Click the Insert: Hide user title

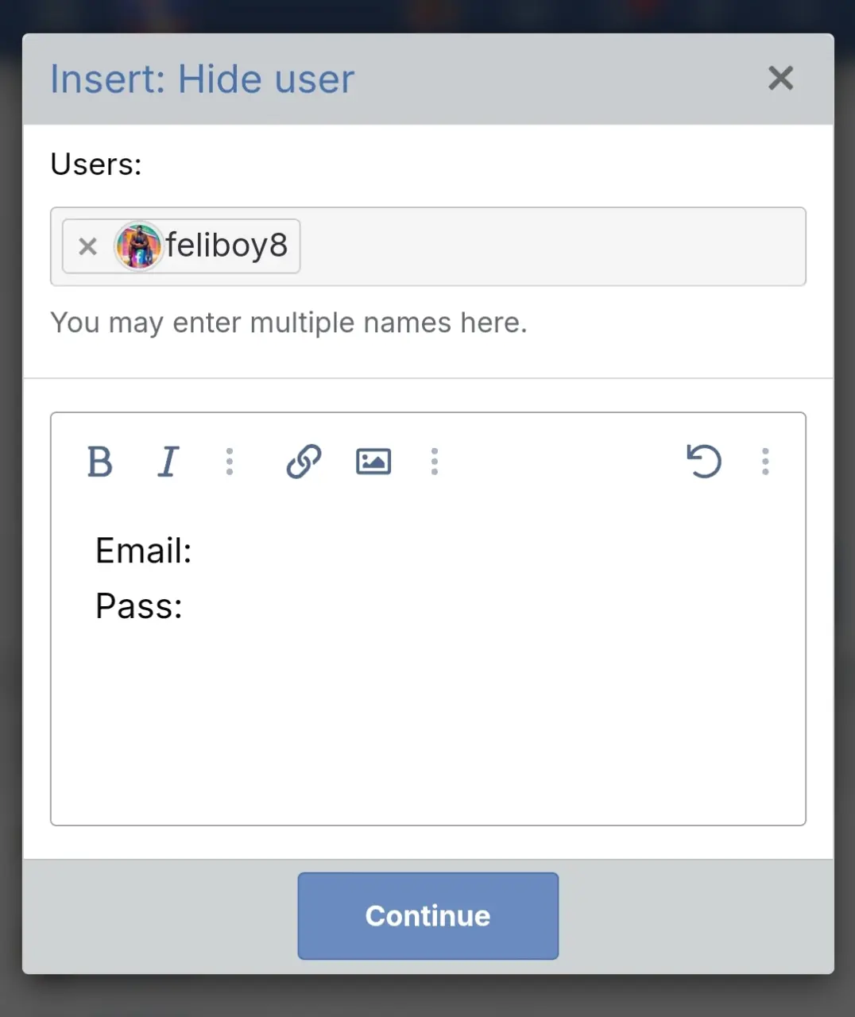click(x=203, y=79)
